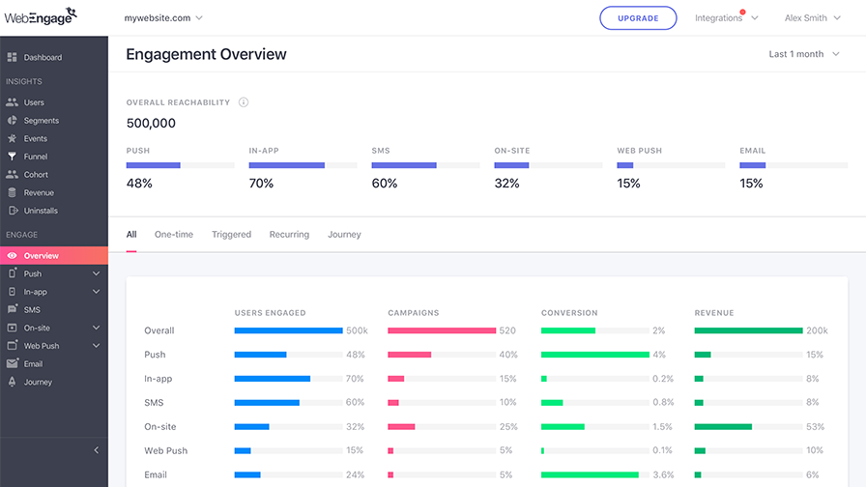Viewport: 866px width, 487px height.
Task: Expand the Web Push submenu chevron
Action: pyautogui.click(x=96, y=346)
